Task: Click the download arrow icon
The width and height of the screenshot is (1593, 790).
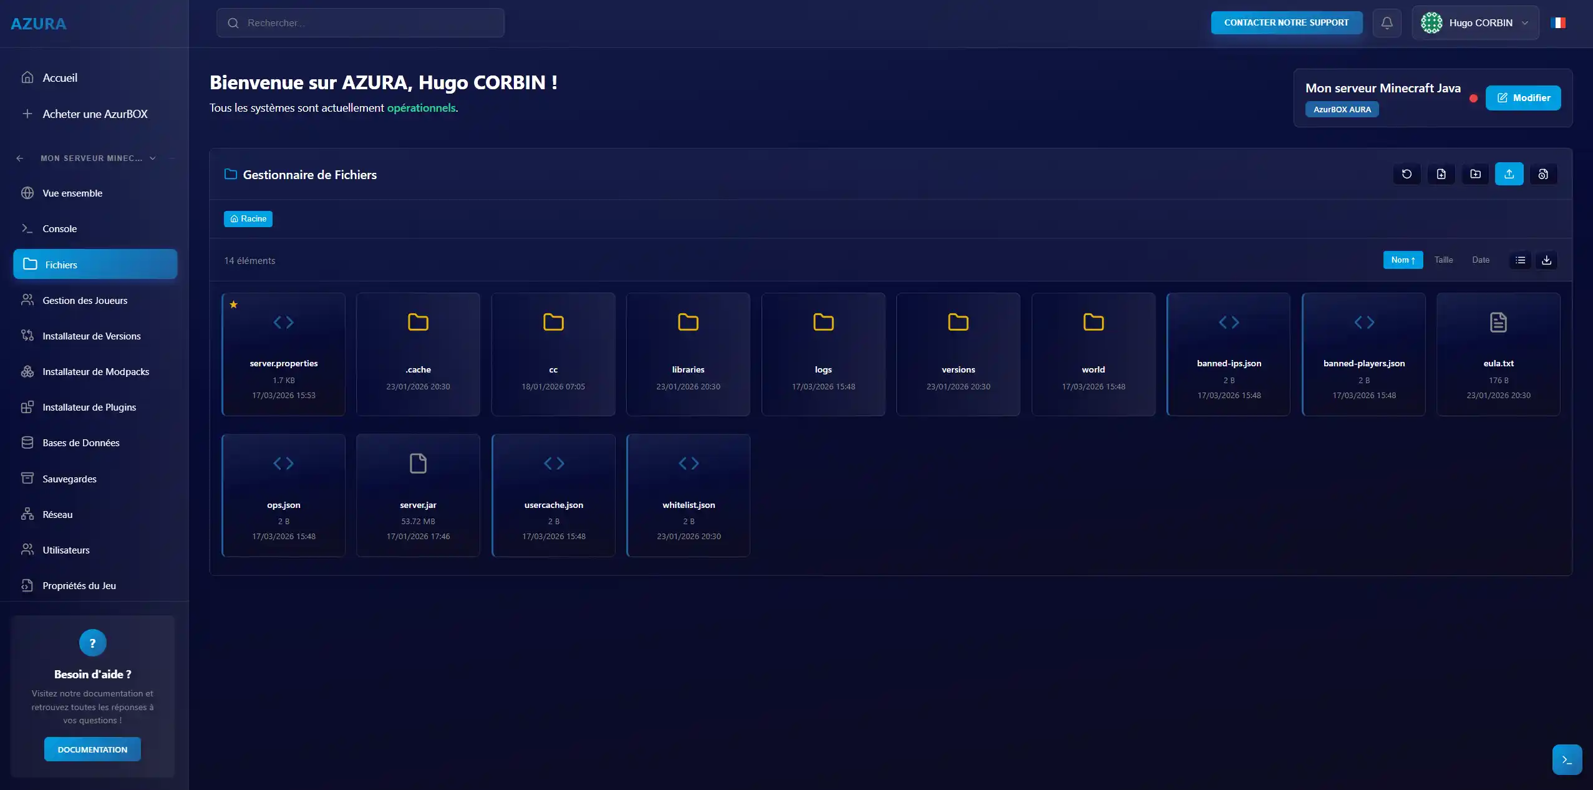Action: (x=1546, y=260)
